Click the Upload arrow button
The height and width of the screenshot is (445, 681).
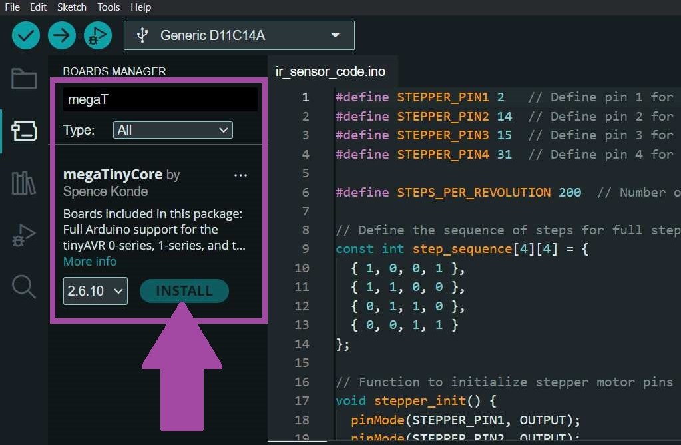pos(62,35)
